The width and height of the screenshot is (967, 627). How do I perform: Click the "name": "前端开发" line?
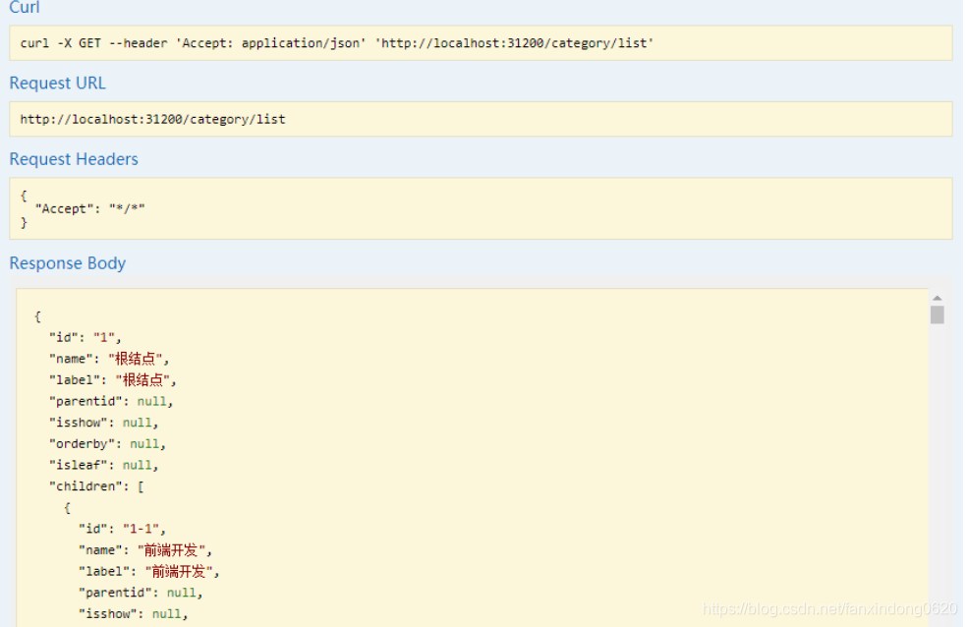click(x=144, y=550)
